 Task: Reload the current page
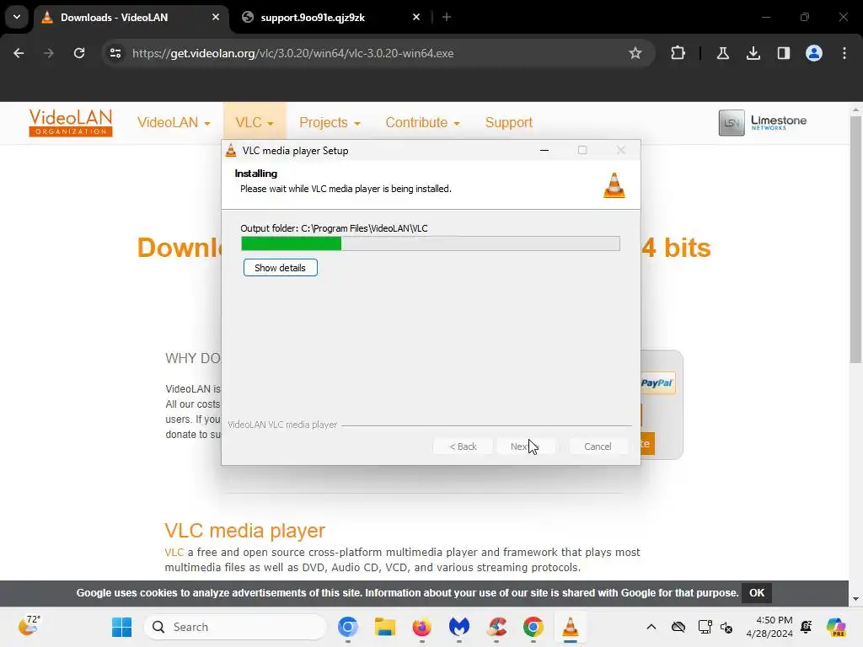(x=79, y=53)
